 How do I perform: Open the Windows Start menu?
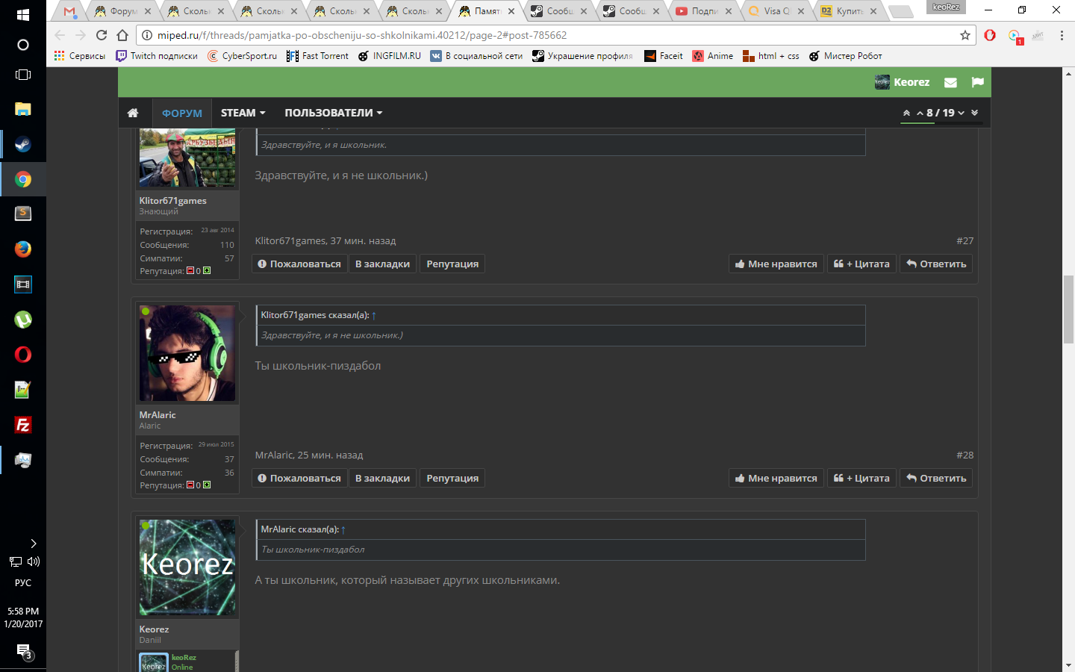(23, 15)
